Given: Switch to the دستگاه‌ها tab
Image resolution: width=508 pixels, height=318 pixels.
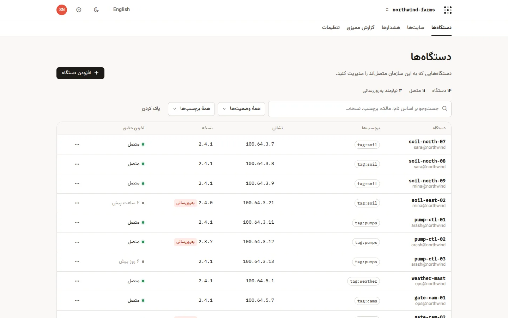Looking at the screenshot, I should [441, 28].
